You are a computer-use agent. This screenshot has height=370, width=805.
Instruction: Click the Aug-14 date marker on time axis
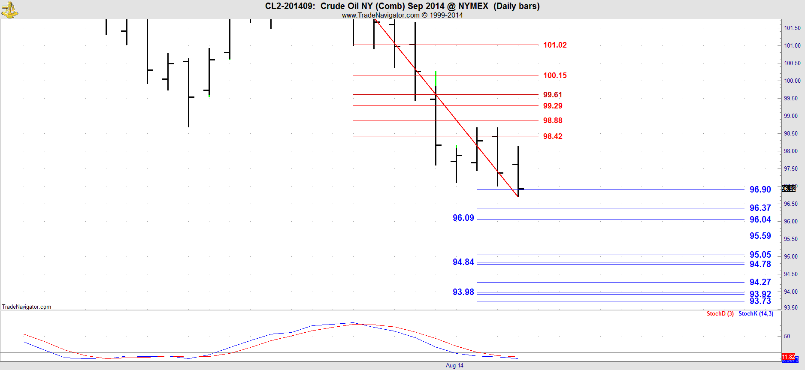(x=454, y=366)
